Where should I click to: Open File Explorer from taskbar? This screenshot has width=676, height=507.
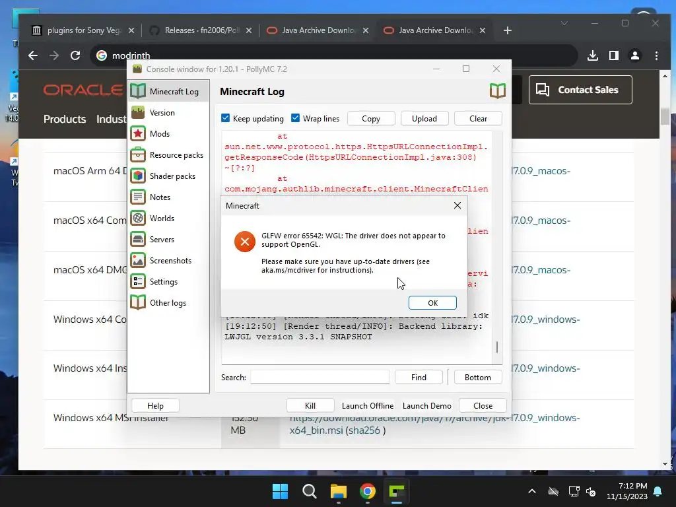339,490
